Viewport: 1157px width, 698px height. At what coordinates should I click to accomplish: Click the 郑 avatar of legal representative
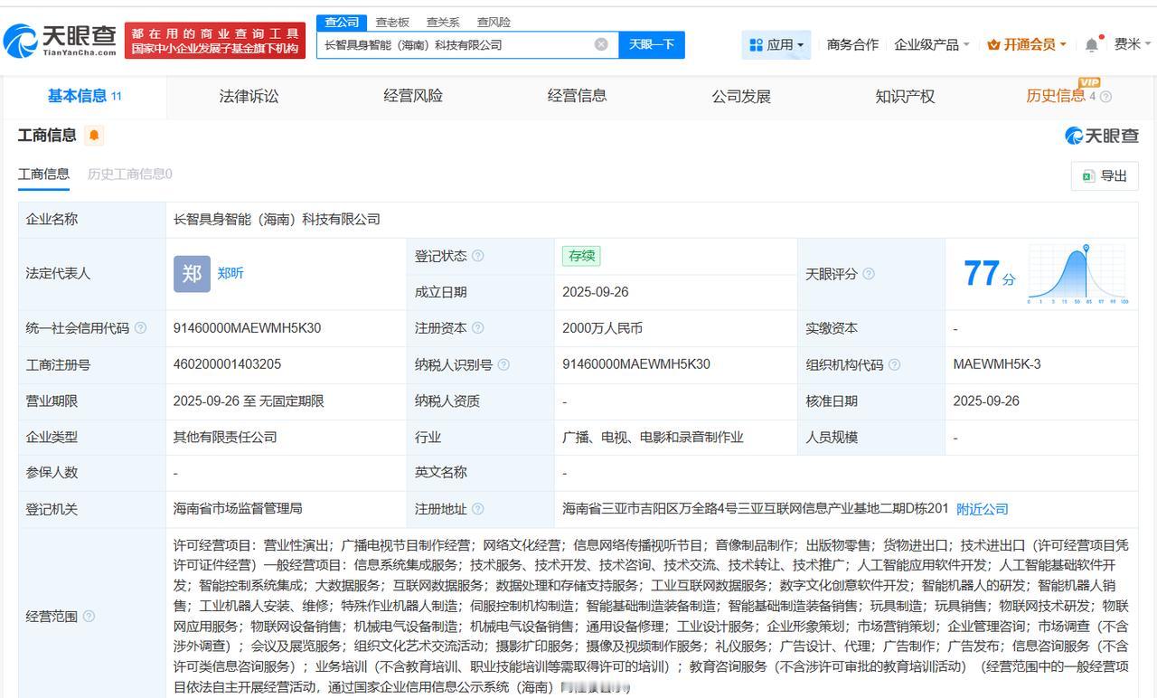(x=192, y=273)
